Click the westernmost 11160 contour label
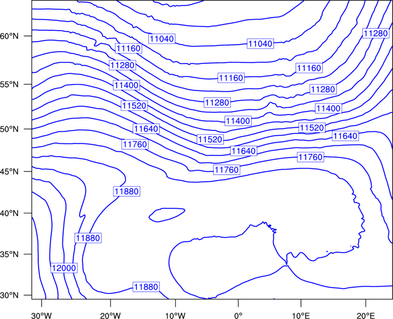393x319 pixels. click(x=129, y=48)
